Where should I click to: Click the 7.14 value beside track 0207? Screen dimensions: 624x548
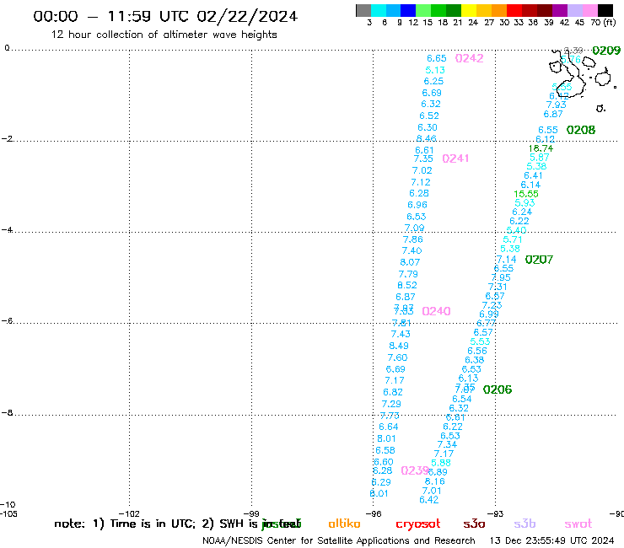click(506, 259)
